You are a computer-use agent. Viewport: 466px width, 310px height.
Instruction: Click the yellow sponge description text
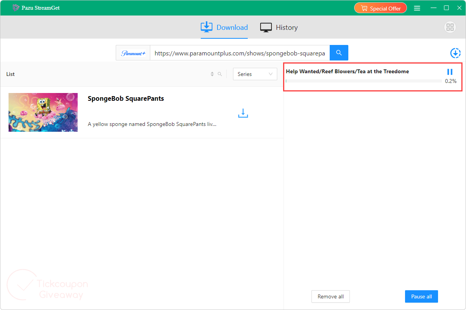152,124
